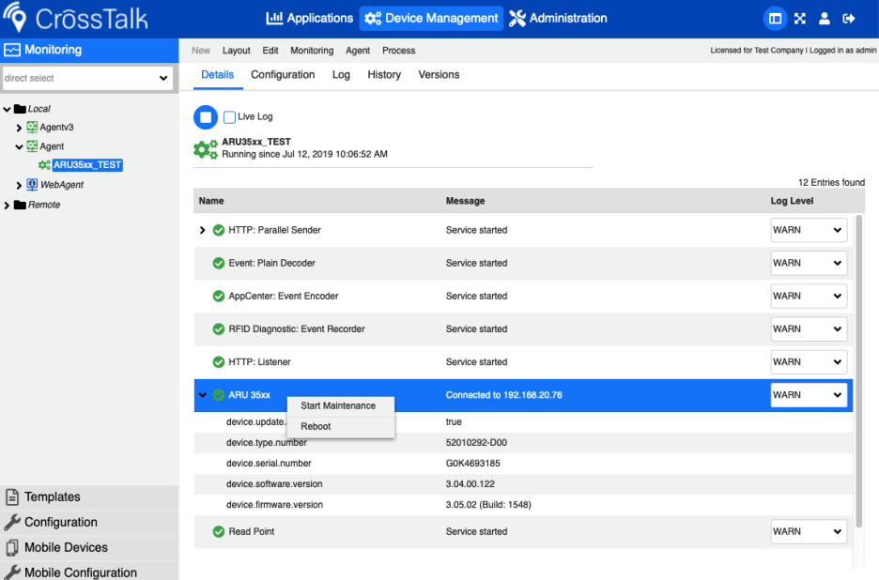Switch to the Configuration tab
The image size is (879, 580).
283,75
